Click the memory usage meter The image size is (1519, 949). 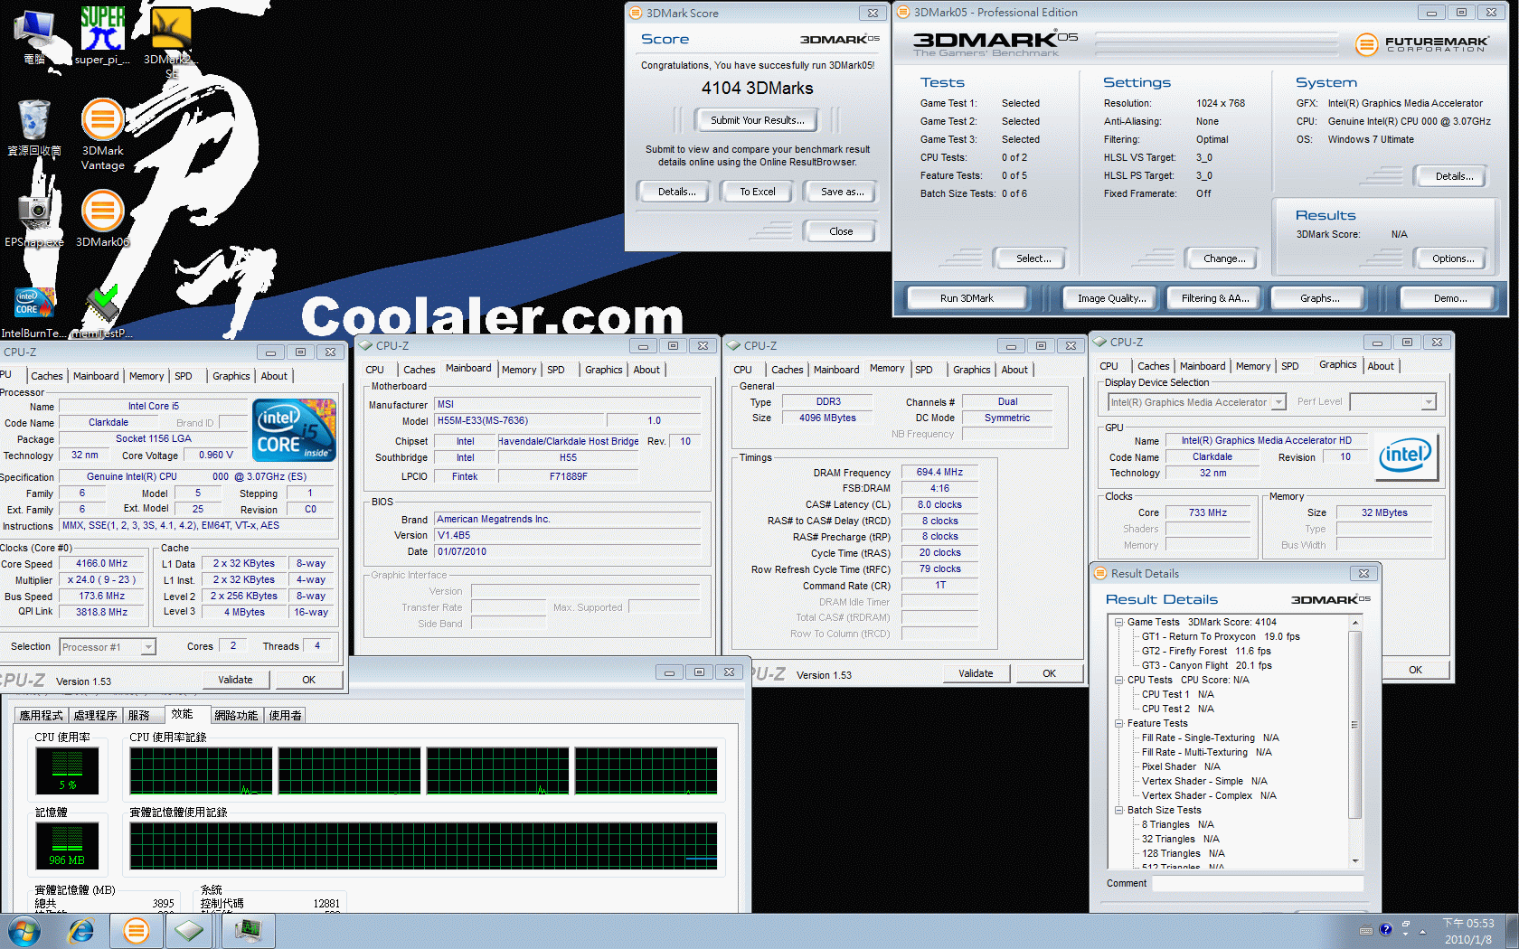(67, 845)
